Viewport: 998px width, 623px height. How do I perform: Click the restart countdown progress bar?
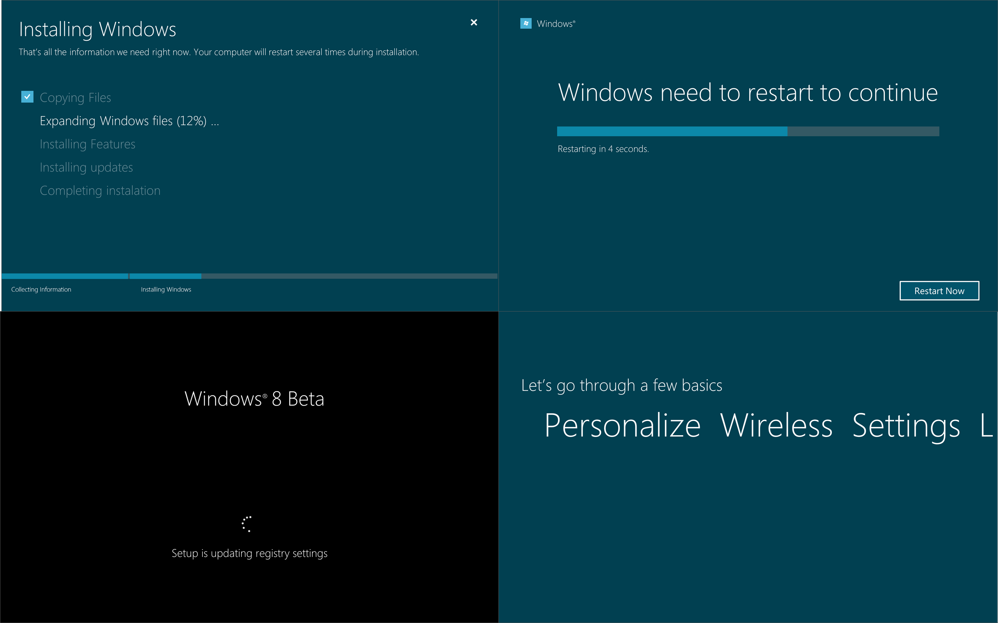[x=748, y=131]
